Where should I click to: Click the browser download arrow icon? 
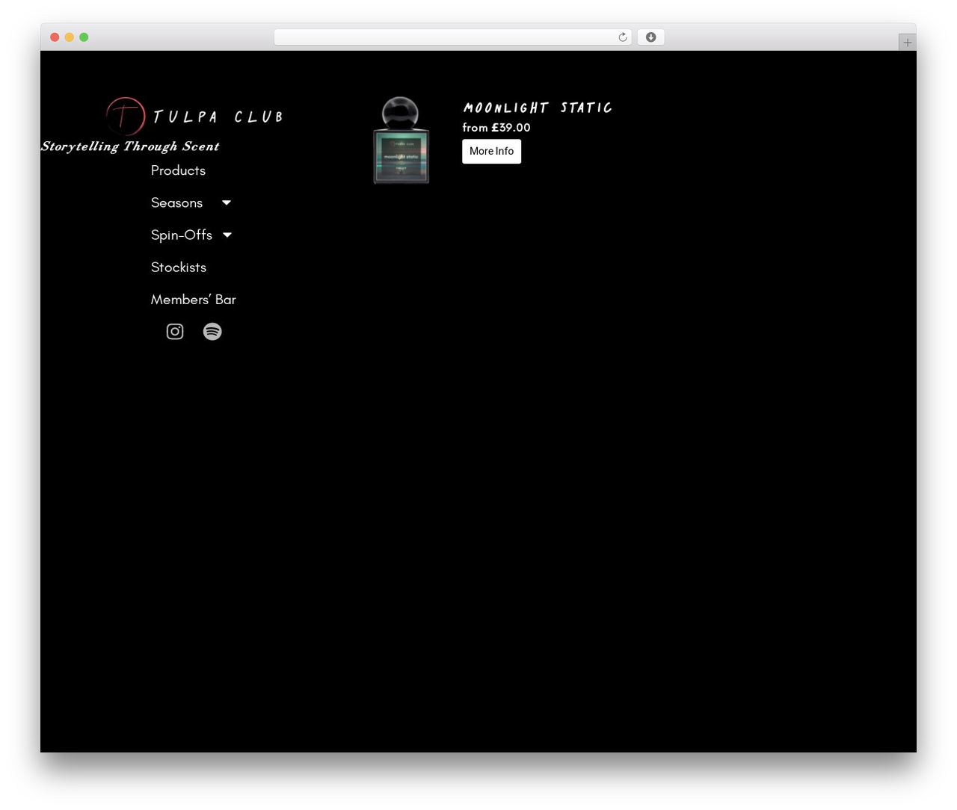[650, 37]
